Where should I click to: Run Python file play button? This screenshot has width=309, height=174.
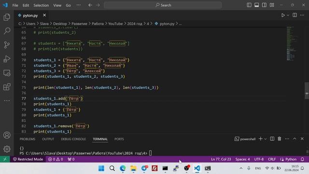point(283,15)
